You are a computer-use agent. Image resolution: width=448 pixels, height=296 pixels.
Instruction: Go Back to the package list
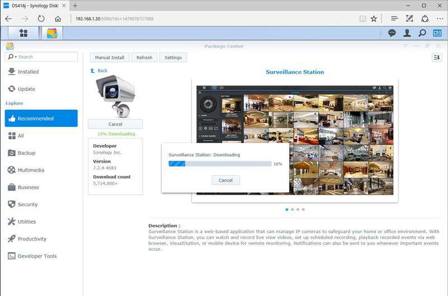pyautogui.click(x=99, y=71)
